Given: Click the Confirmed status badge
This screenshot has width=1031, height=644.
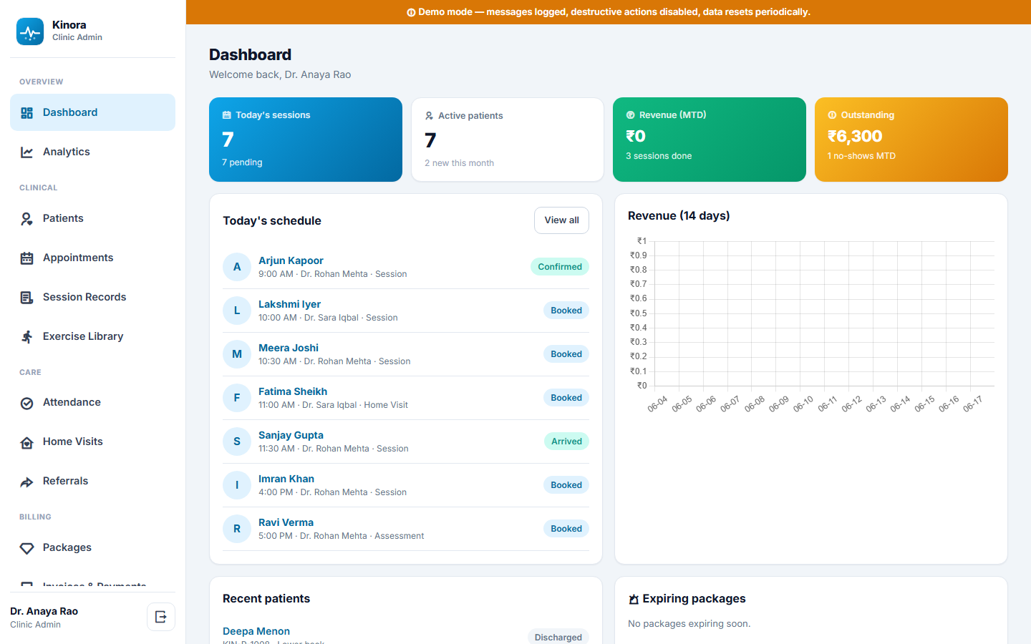Looking at the screenshot, I should point(560,267).
